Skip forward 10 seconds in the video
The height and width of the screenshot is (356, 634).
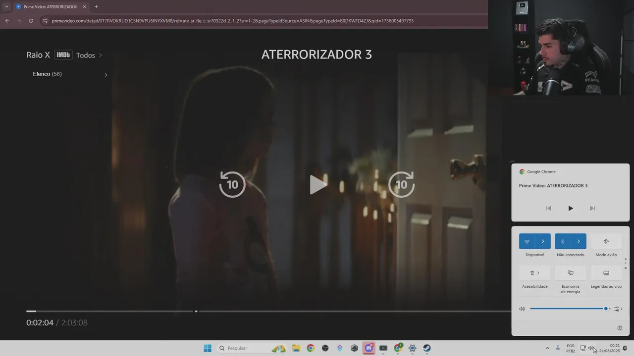pyautogui.click(x=401, y=184)
